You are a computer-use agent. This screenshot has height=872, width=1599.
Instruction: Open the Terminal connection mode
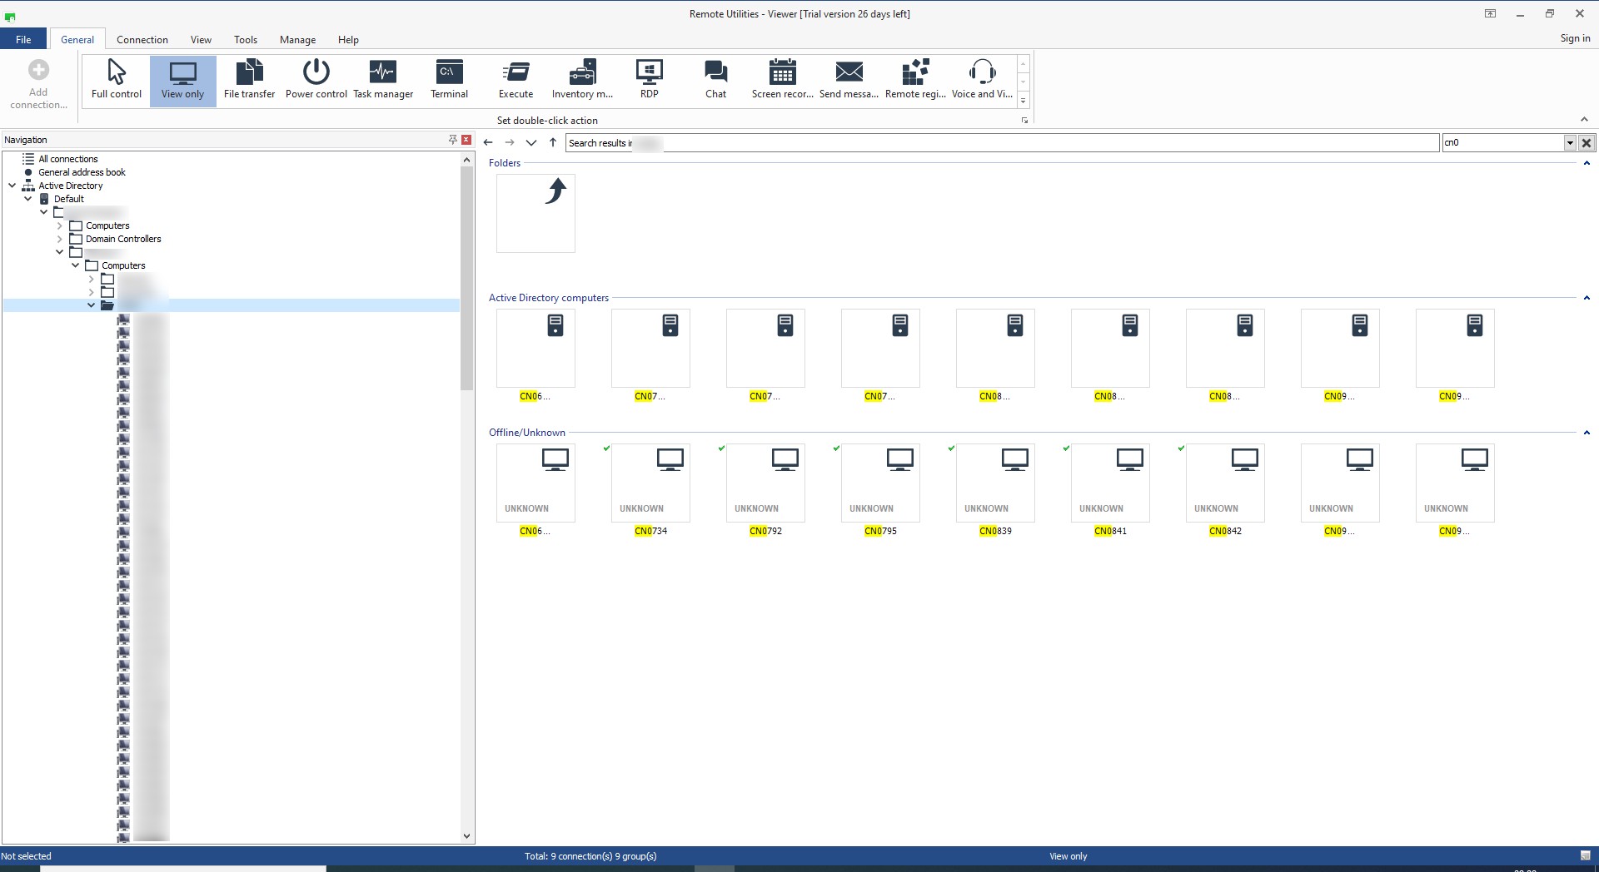(x=449, y=80)
